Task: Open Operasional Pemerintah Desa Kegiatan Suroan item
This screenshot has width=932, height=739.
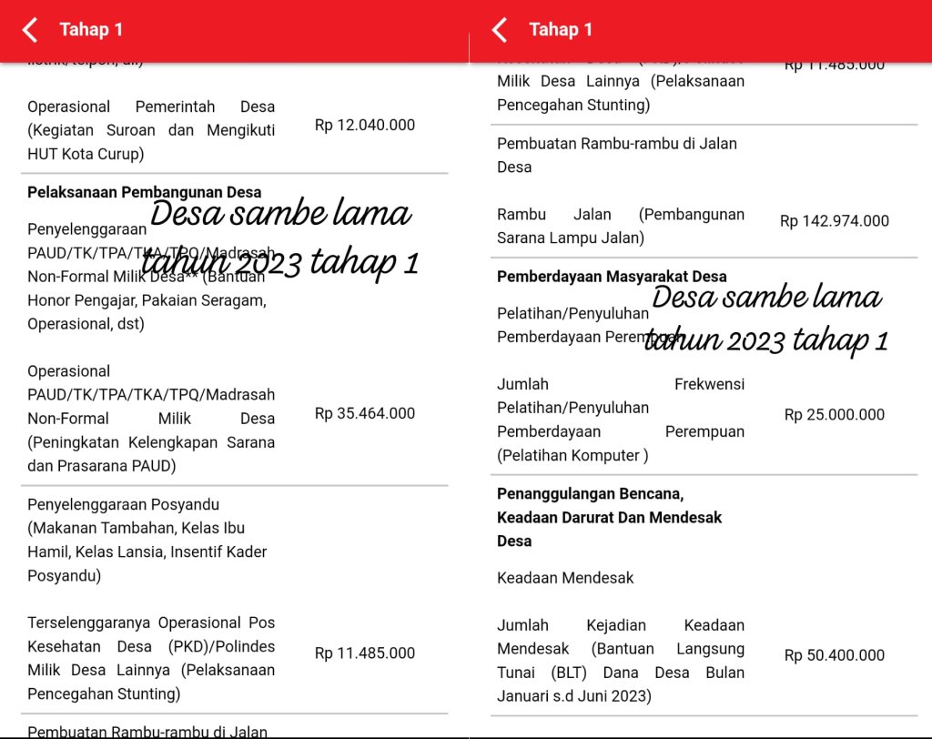Action: (x=151, y=130)
